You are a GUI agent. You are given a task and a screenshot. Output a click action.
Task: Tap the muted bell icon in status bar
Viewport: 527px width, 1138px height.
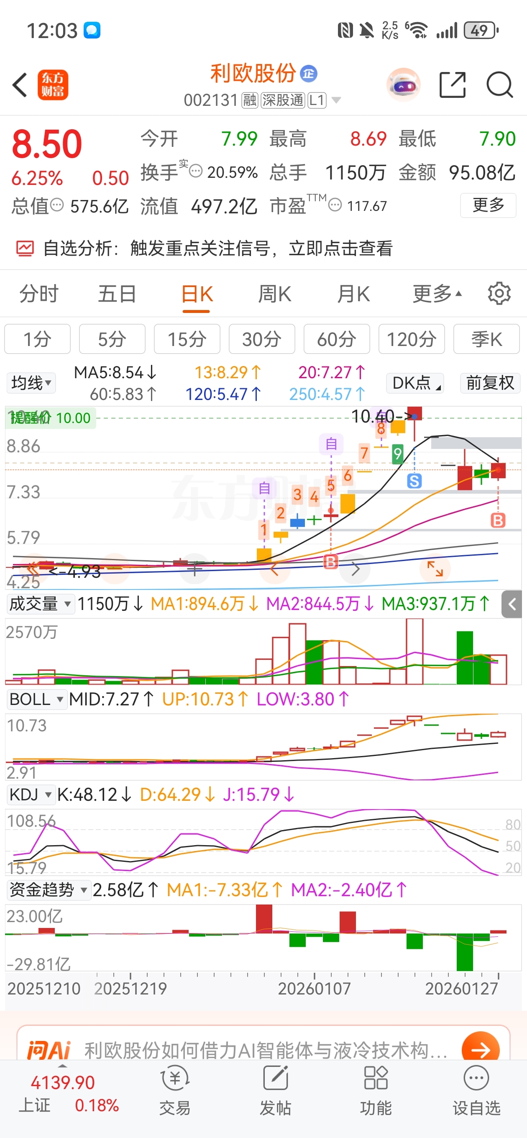pyautogui.click(x=366, y=31)
